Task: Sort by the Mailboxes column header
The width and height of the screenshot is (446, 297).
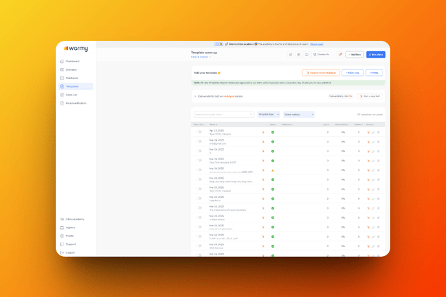Action: pyautogui.click(x=287, y=125)
